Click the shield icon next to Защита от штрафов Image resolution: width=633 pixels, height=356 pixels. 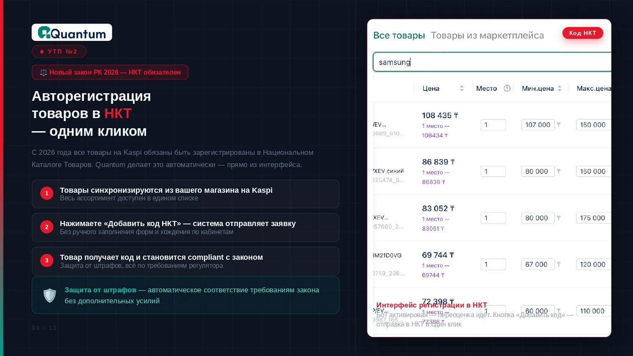tap(50, 295)
